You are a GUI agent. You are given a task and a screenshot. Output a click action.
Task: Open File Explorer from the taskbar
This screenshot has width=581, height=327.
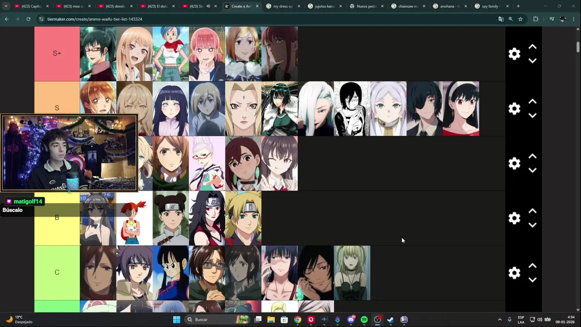(271, 320)
